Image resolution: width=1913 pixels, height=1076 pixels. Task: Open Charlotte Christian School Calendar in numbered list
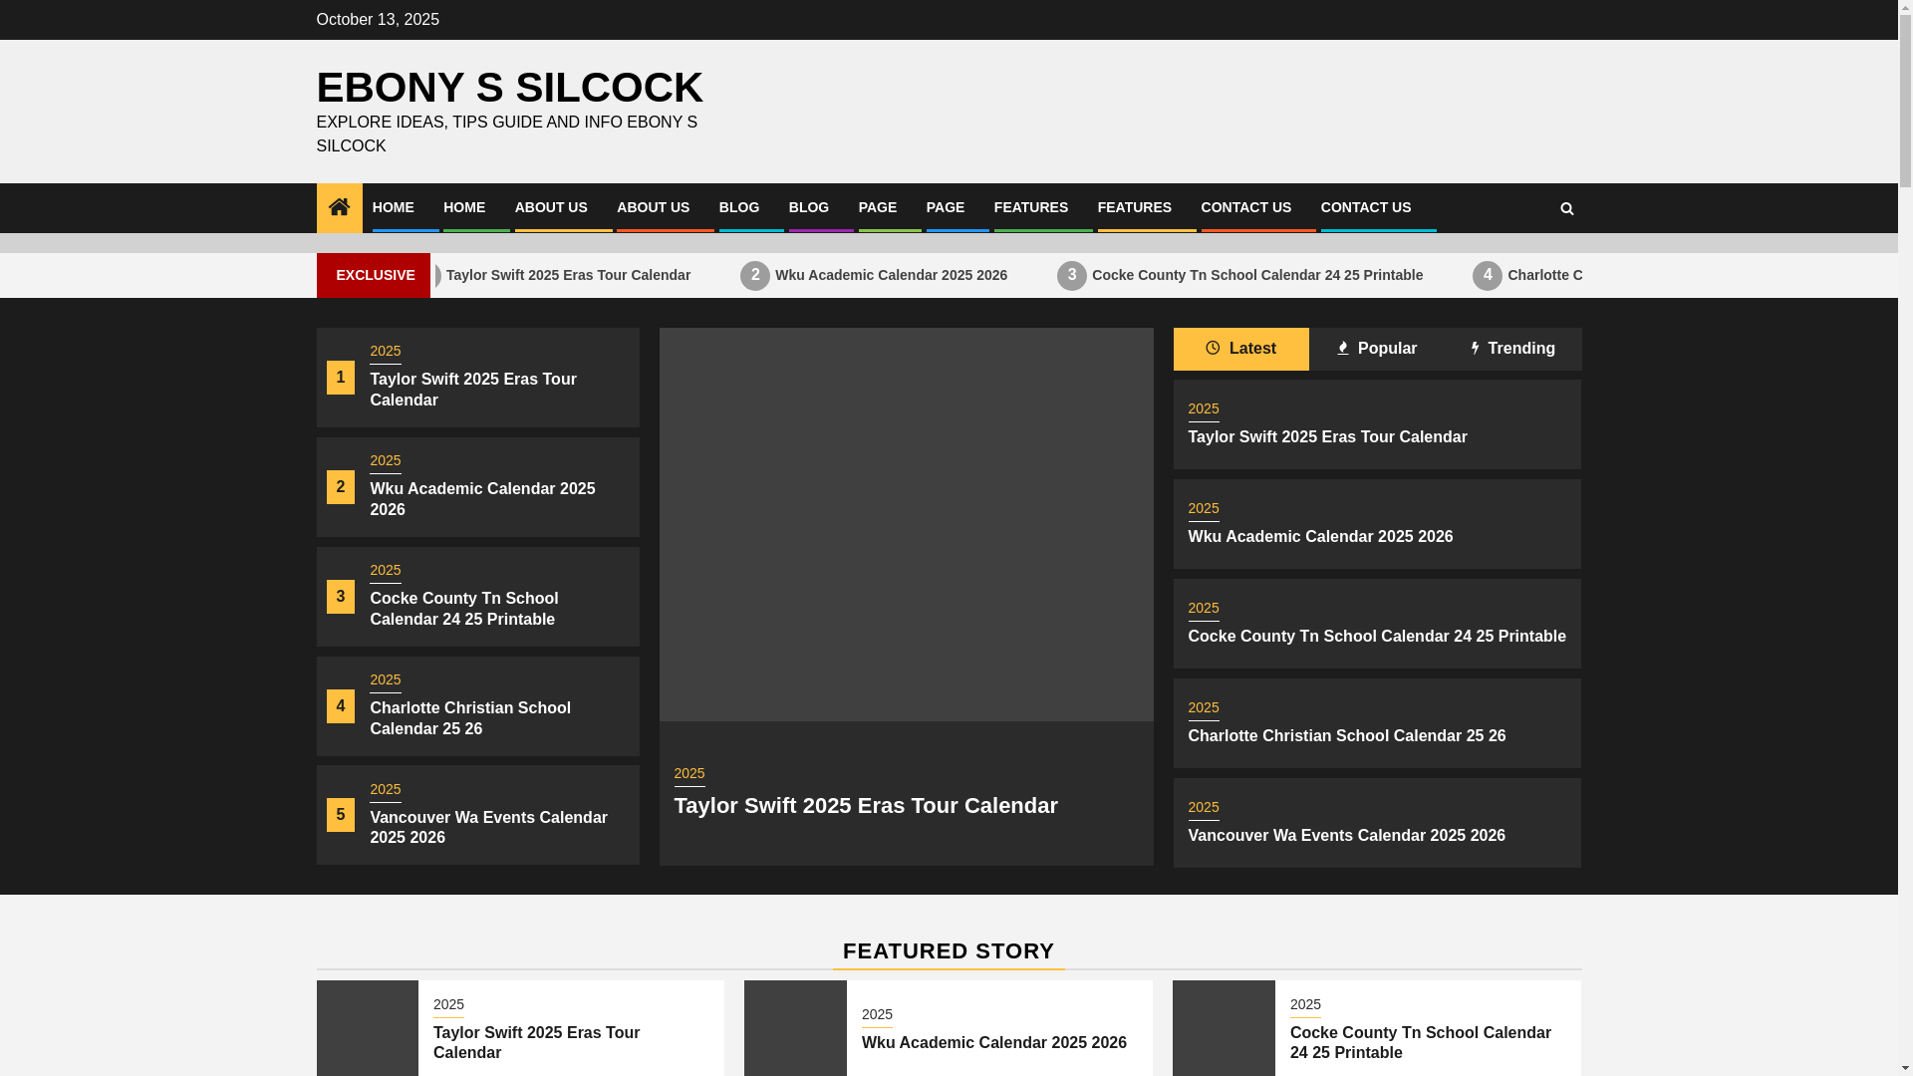[x=470, y=718]
